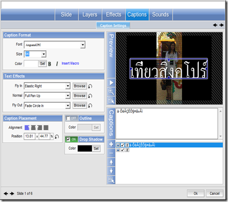Uncheck the selected caption's visibility checkbox
228x202 pixels.
click(122, 145)
